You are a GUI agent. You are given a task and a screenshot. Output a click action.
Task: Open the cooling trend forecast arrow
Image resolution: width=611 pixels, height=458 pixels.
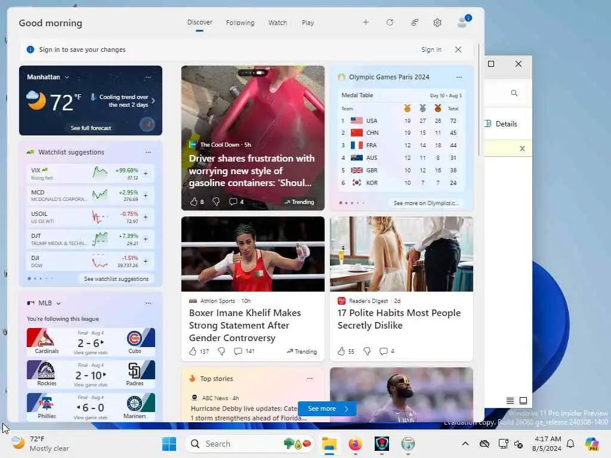pyautogui.click(x=153, y=101)
